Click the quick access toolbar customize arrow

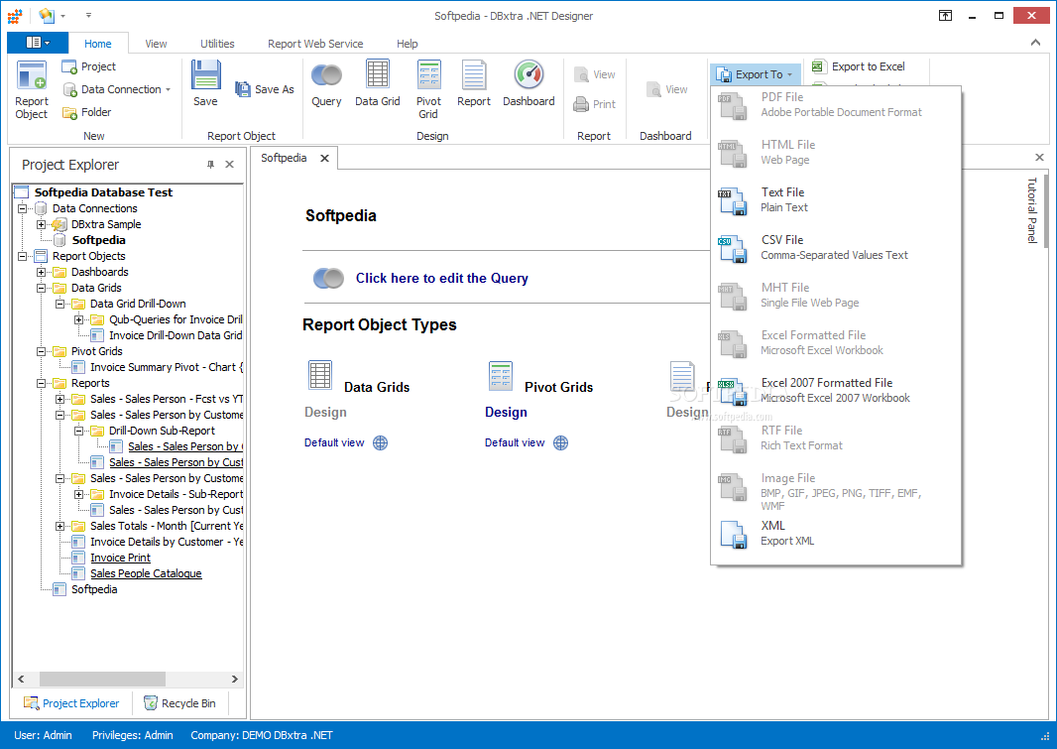(88, 15)
